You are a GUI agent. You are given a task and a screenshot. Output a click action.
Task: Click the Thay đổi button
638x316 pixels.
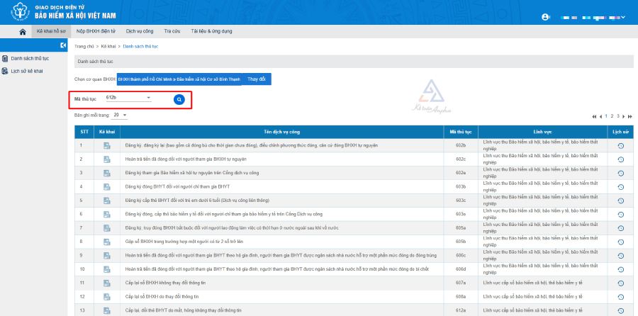coord(256,79)
